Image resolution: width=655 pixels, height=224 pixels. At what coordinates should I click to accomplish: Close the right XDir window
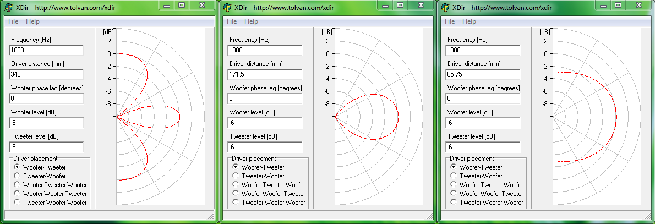[x=638, y=5]
